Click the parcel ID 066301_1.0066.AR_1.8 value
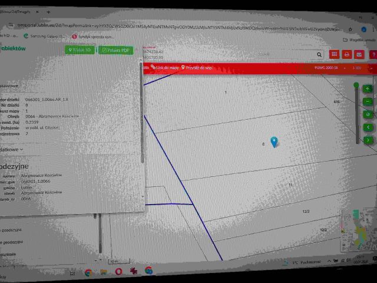Image resolution: width=377 pixels, height=283 pixels. [x=47, y=100]
